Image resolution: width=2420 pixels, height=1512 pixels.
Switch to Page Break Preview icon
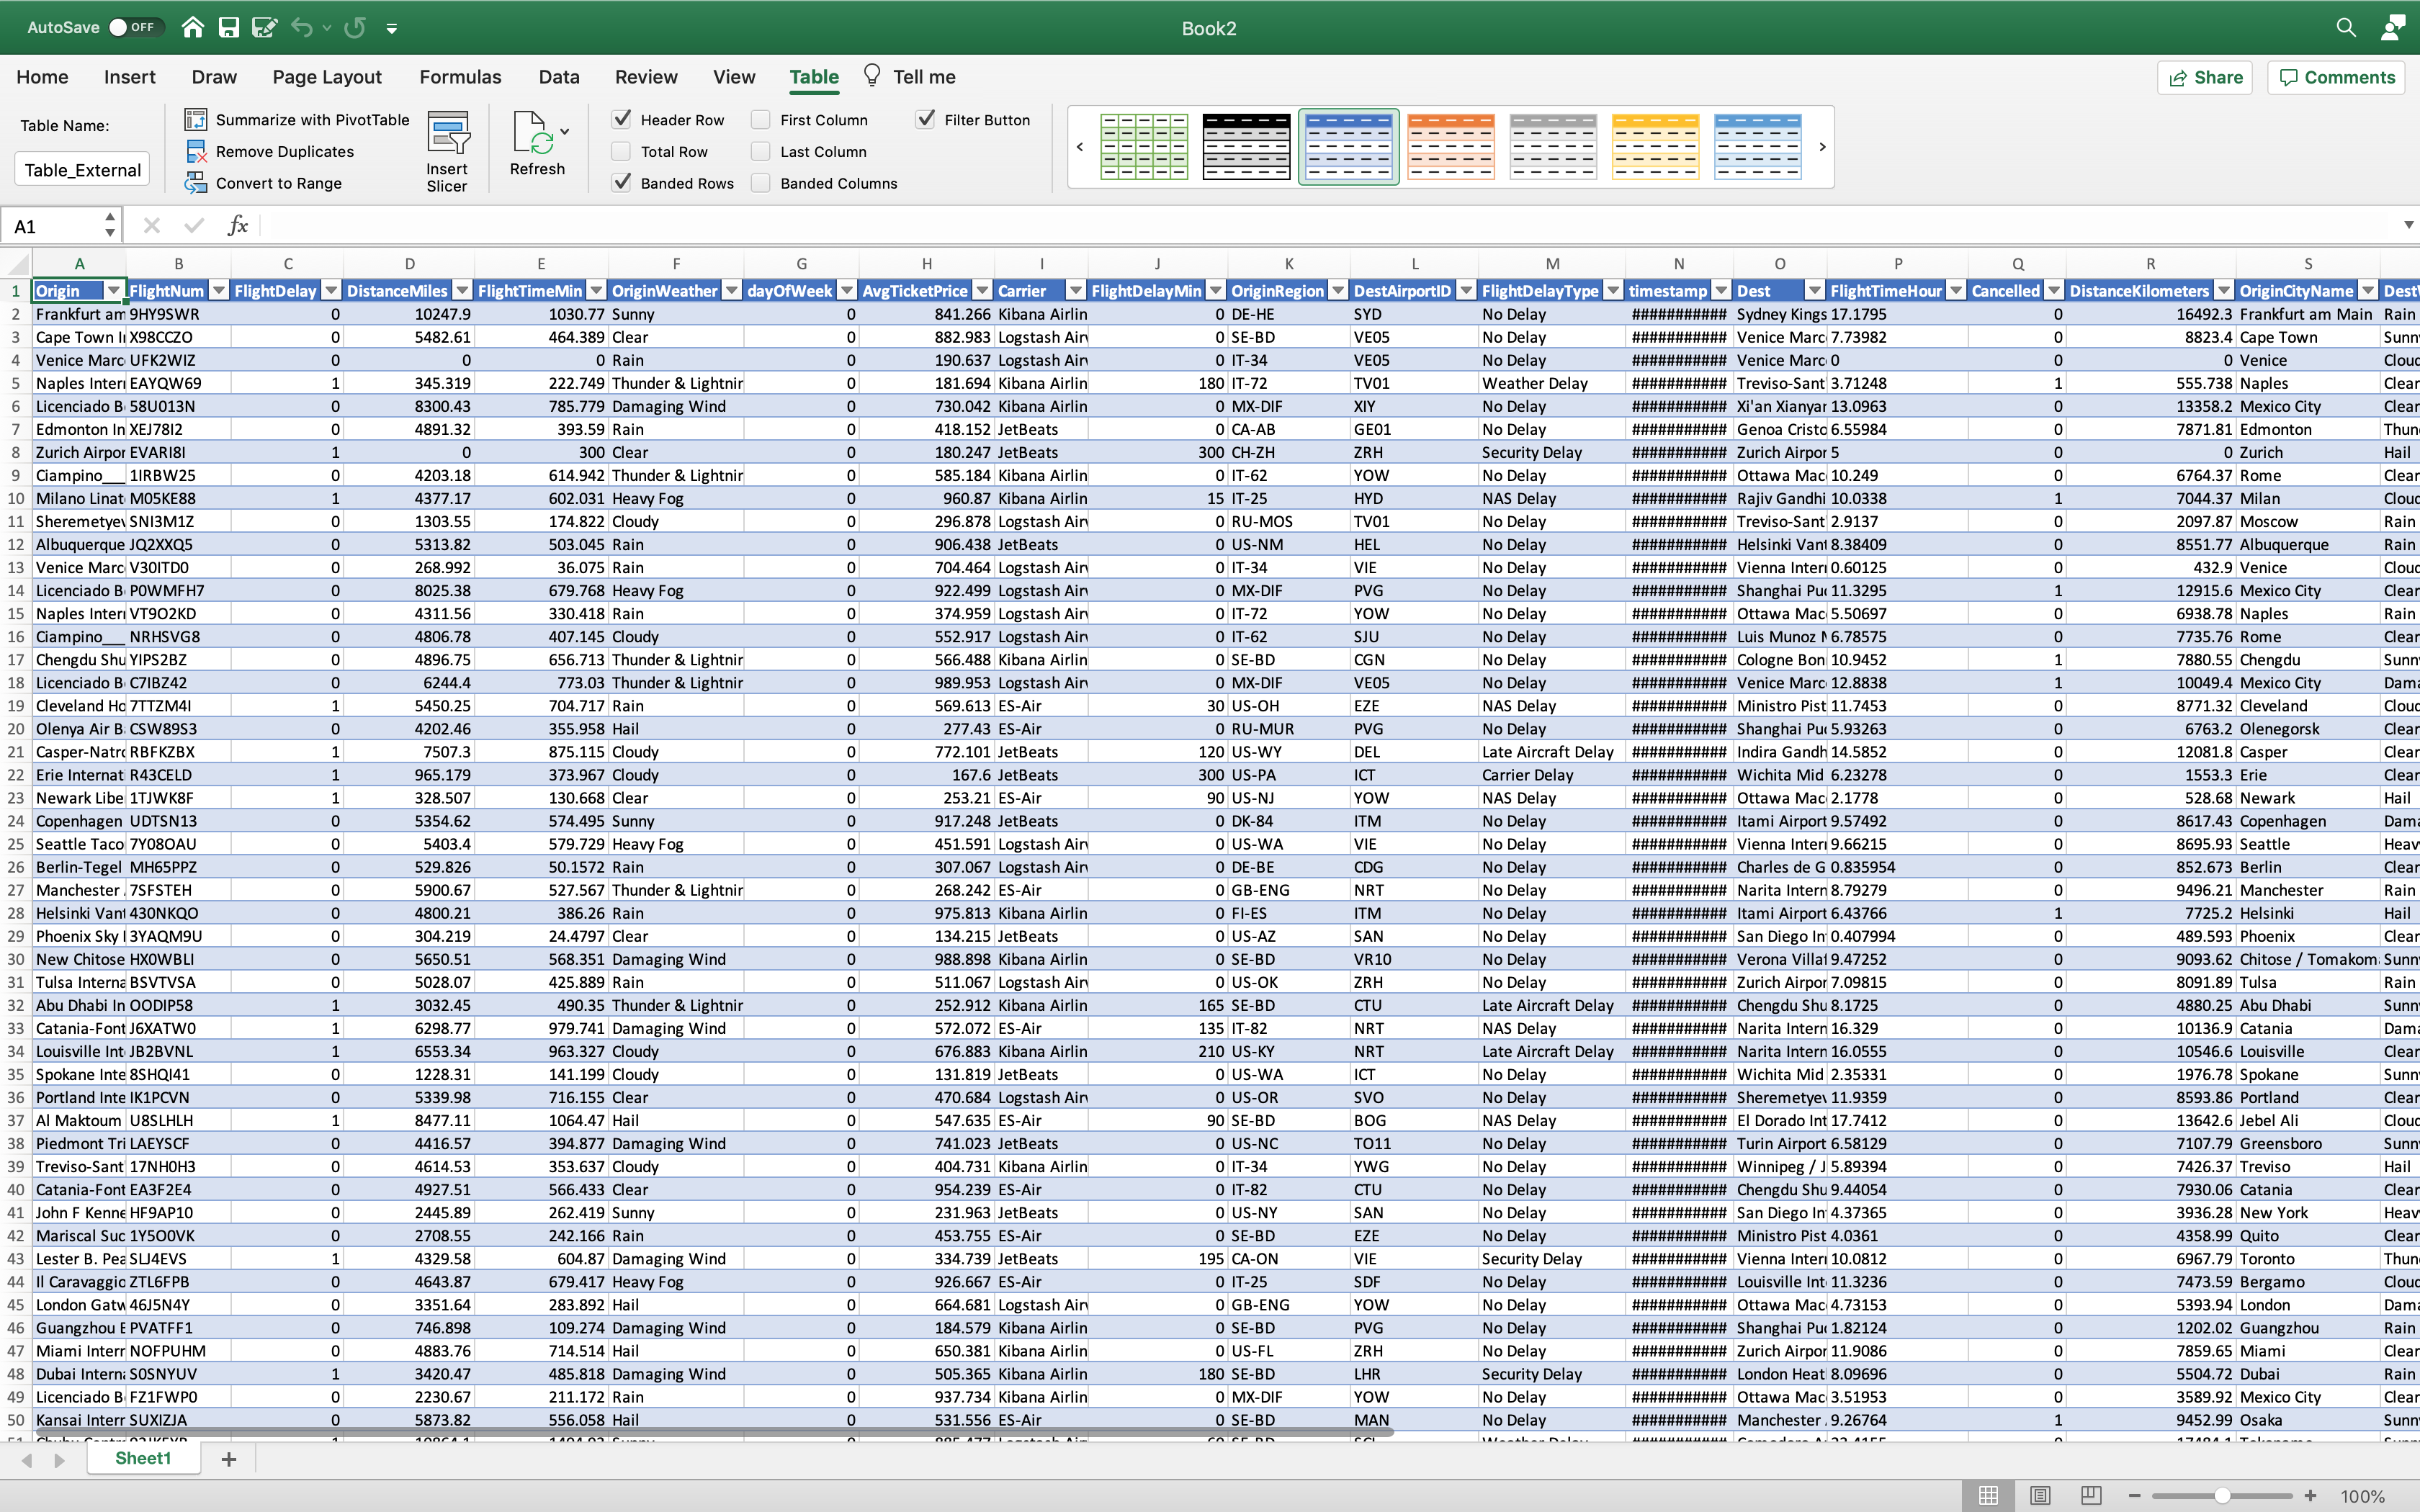pos(2091,1495)
